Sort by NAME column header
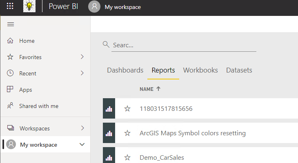Image resolution: width=298 pixels, height=163 pixels. (x=147, y=89)
